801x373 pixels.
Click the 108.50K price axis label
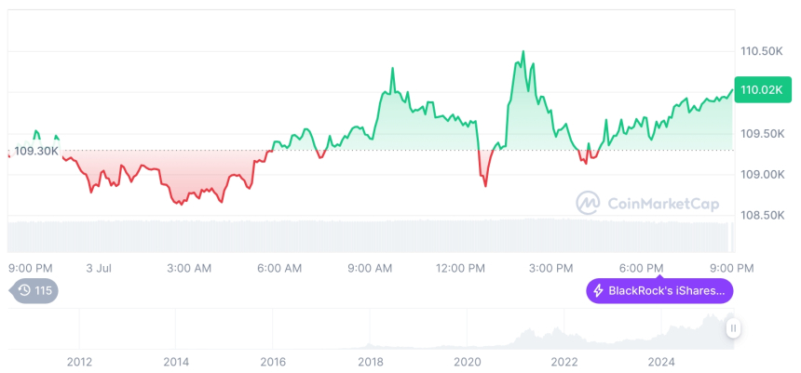(760, 215)
